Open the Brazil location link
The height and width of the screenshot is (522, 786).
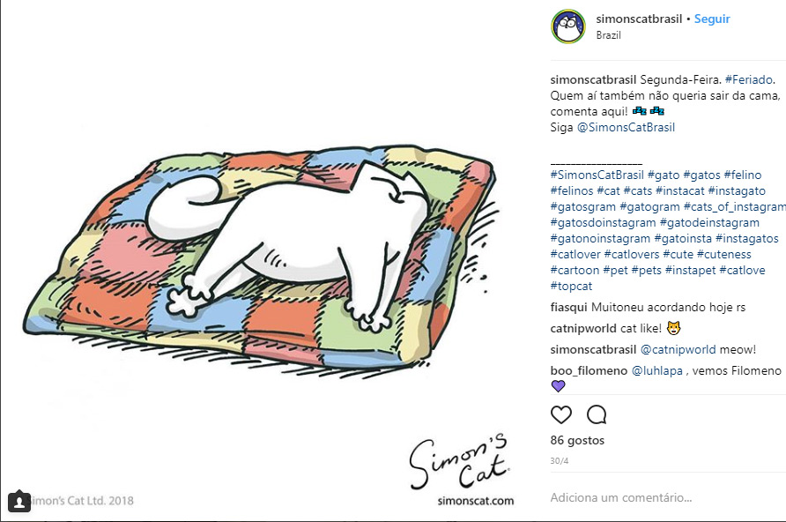click(x=608, y=35)
